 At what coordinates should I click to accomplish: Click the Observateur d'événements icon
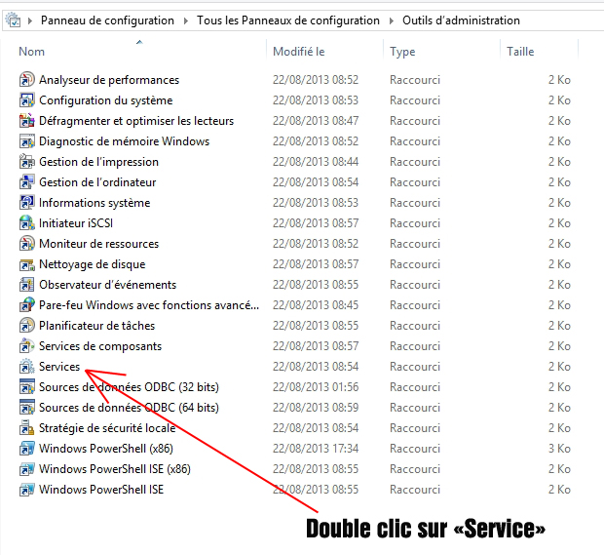[x=27, y=284]
